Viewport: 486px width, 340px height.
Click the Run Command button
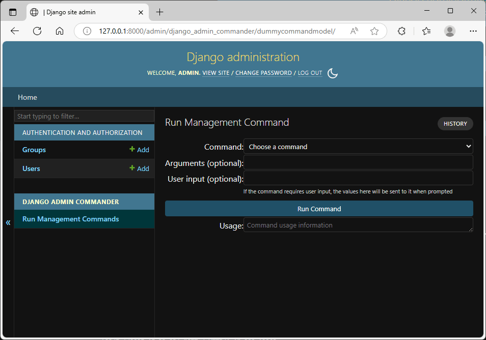pyautogui.click(x=318, y=209)
